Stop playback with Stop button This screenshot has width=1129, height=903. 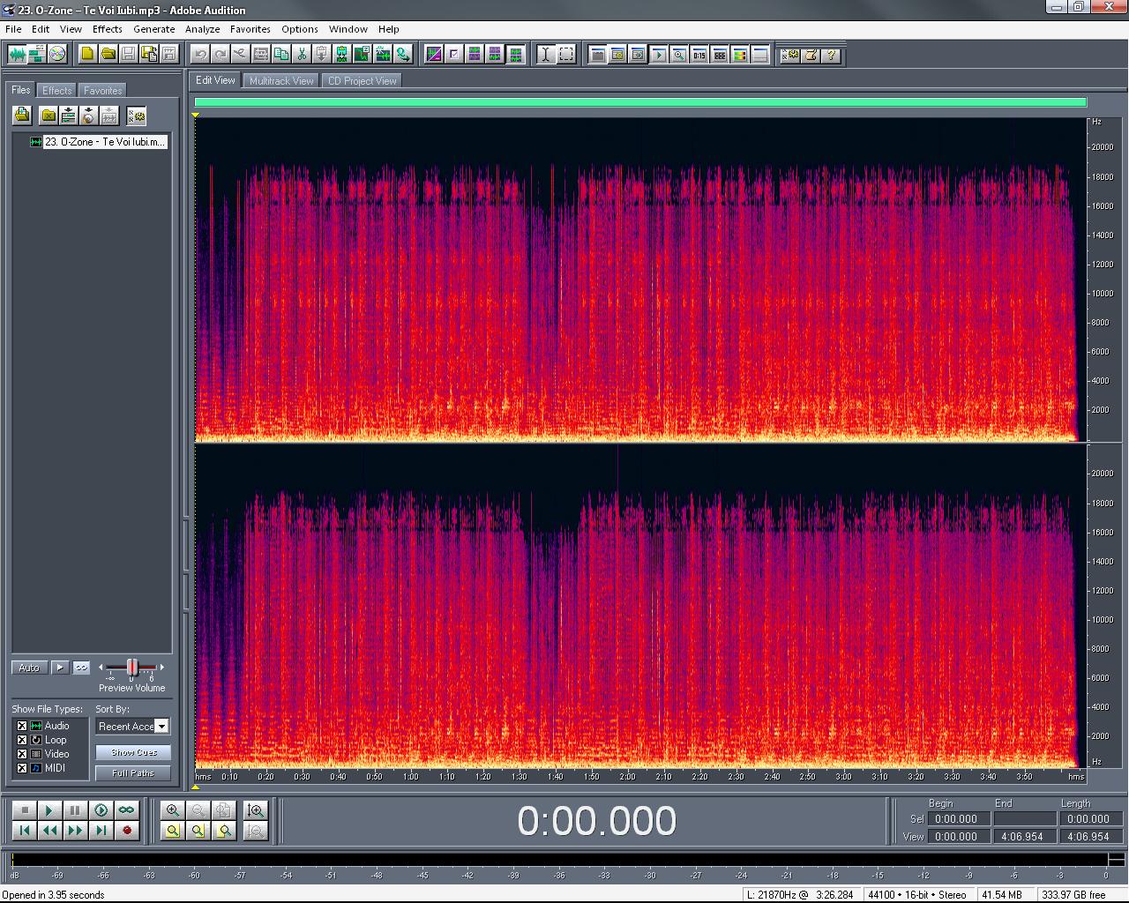[x=25, y=810]
